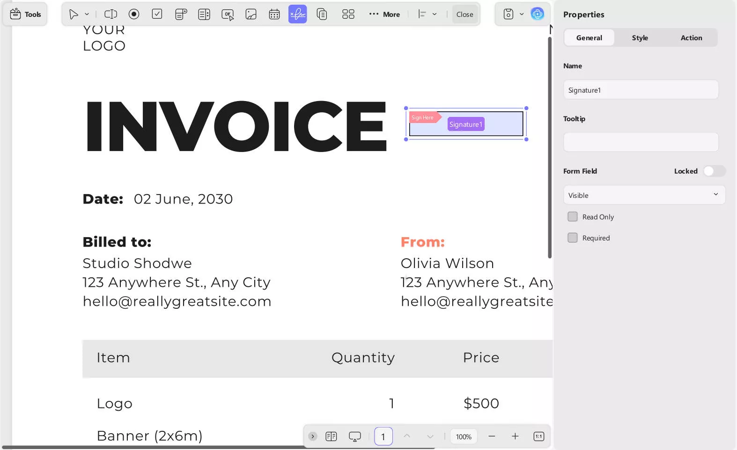Image resolution: width=737 pixels, height=450 pixels.
Task: Check the Required checkbox
Action: point(572,238)
